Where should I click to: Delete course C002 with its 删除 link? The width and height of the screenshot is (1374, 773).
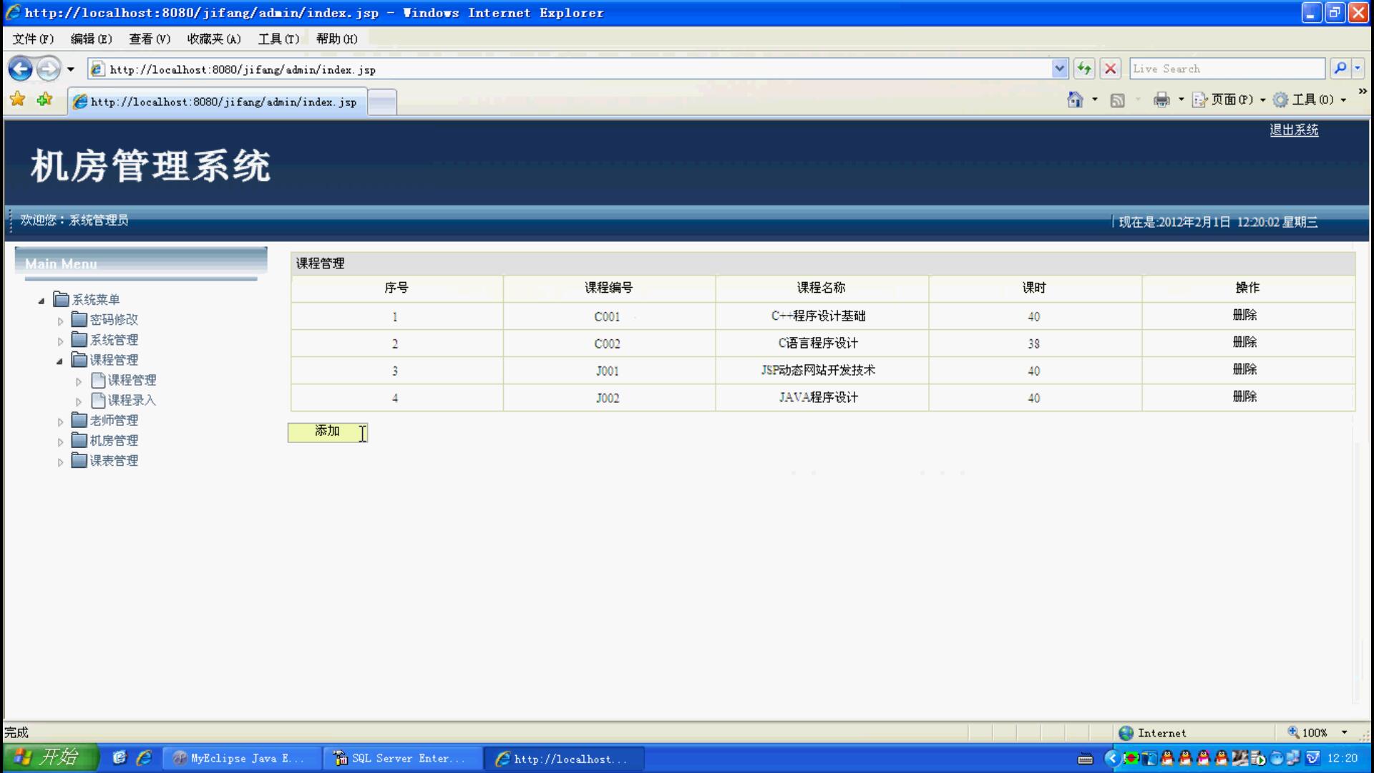point(1245,342)
